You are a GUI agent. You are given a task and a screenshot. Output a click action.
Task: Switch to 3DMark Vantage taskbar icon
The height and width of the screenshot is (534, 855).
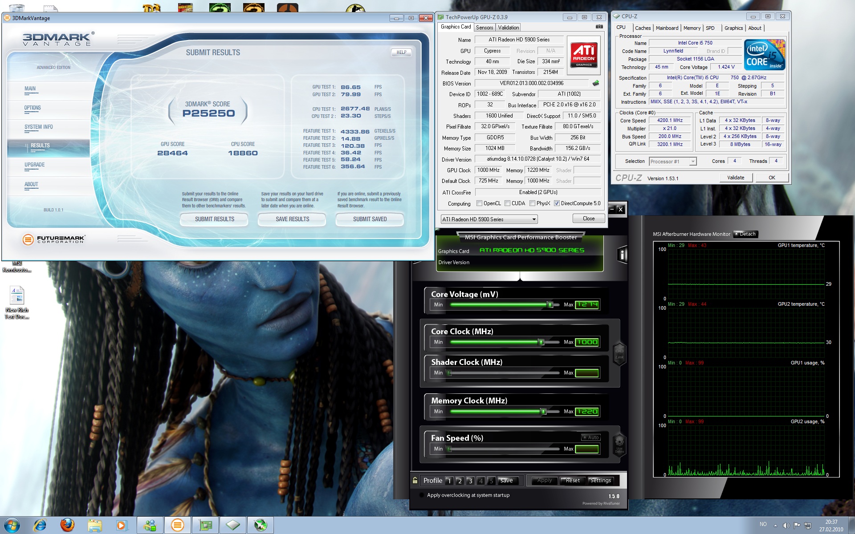click(178, 525)
